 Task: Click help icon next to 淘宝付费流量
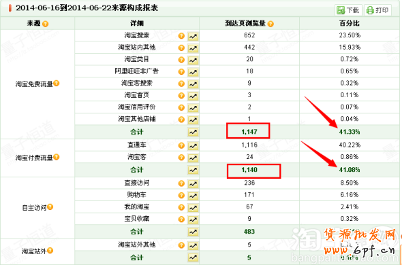[57, 157]
